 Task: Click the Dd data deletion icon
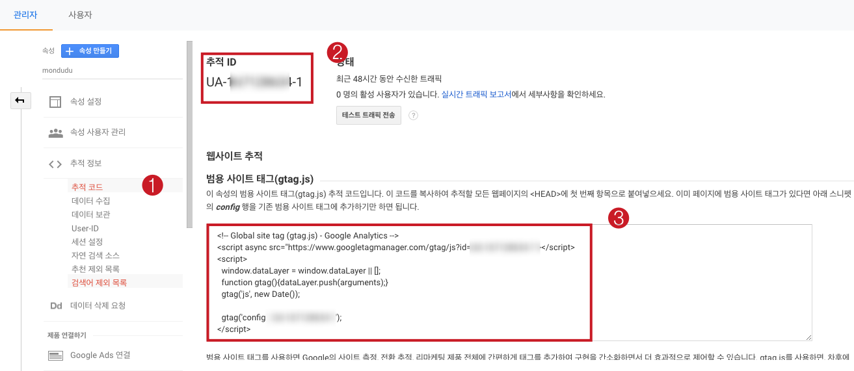point(56,306)
